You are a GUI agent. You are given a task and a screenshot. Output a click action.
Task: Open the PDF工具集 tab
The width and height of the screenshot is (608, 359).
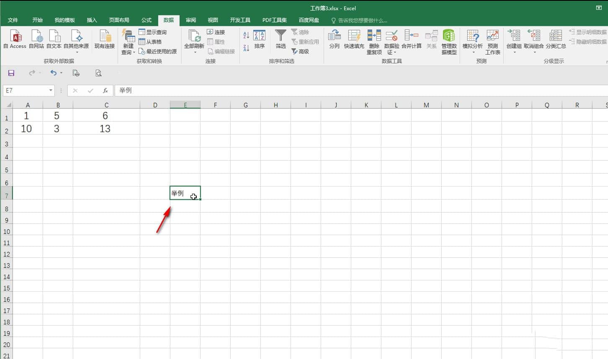point(275,20)
